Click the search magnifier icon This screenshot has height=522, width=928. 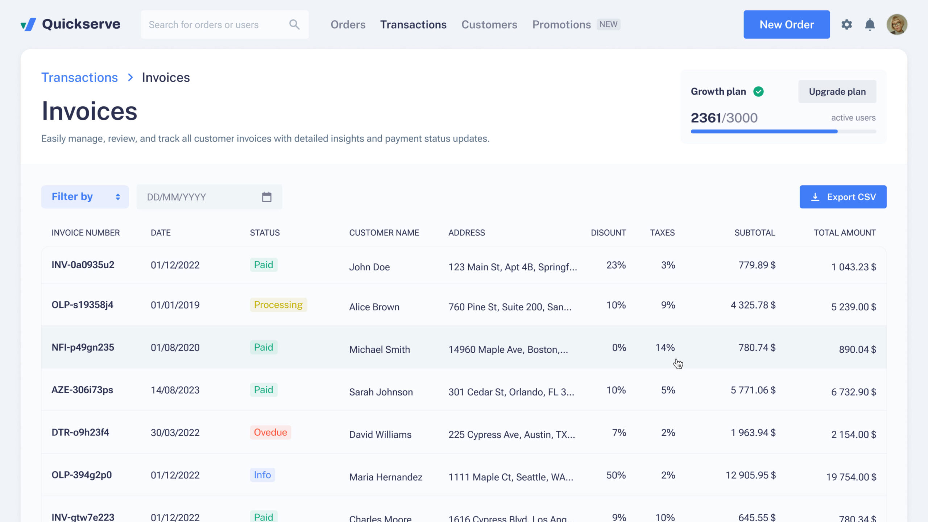pyautogui.click(x=294, y=25)
